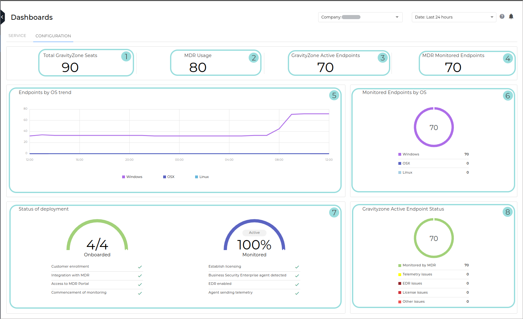Click the Date dropdown arrow
This screenshot has height=319, width=523.
[492, 17]
